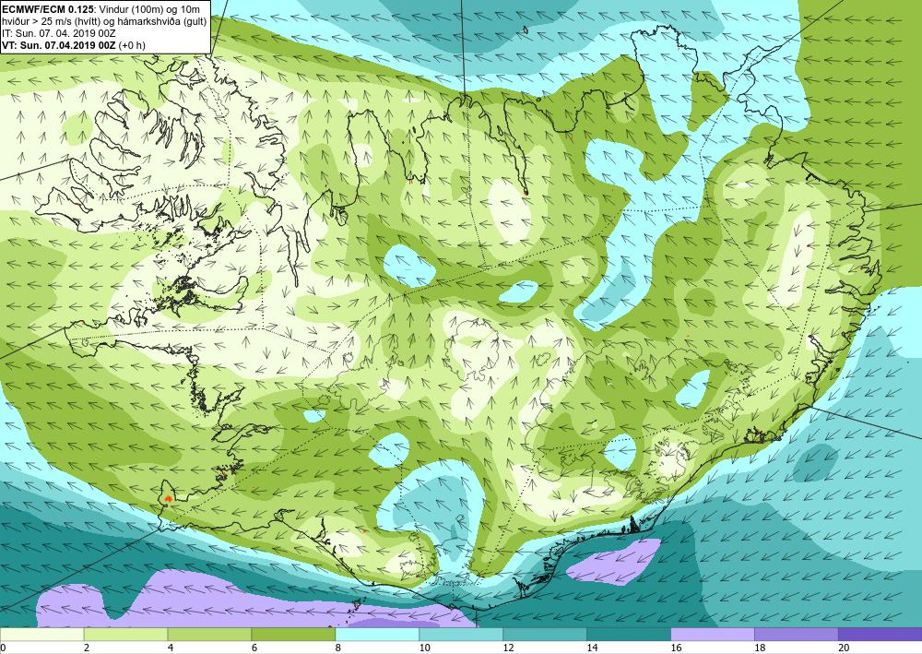
Task: Click the legend scale label "14"
Action: [x=592, y=648]
